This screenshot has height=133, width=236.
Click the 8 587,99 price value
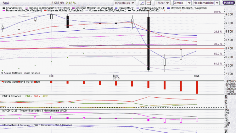pos(58,3)
